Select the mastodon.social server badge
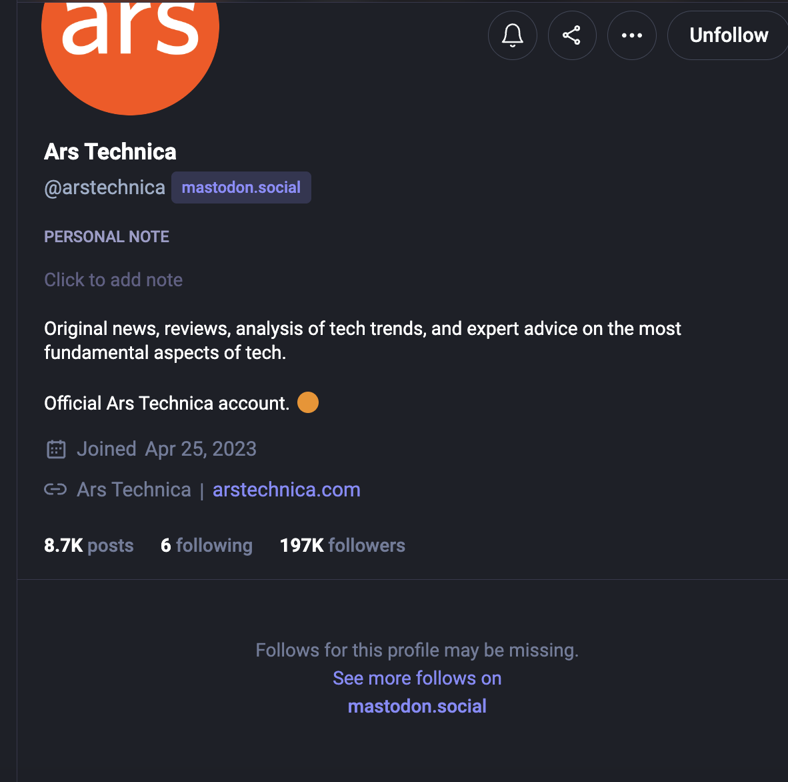This screenshot has height=782, width=788. point(241,187)
